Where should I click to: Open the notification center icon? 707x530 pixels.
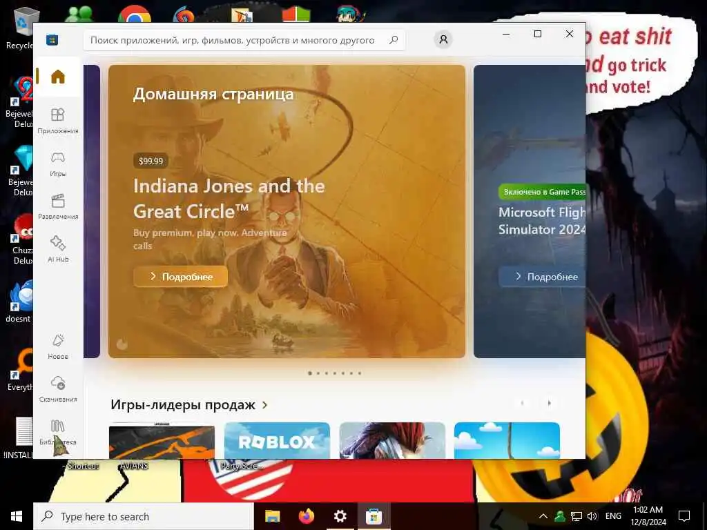(x=684, y=516)
